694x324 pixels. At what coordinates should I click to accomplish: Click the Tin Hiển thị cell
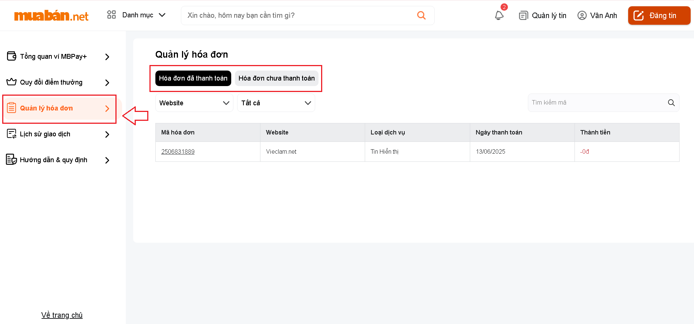tap(417, 151)
